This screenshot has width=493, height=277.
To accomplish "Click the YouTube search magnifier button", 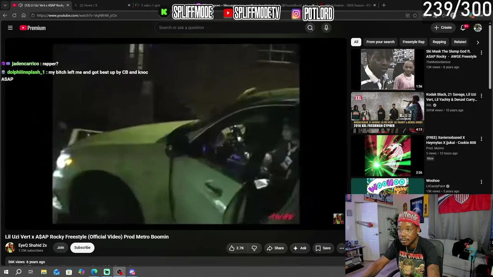I will click(310, 28).
